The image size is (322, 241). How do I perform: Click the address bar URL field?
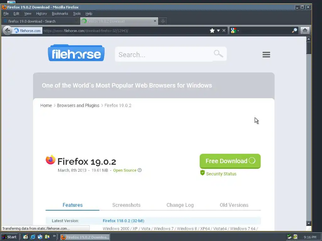[125, 31]
